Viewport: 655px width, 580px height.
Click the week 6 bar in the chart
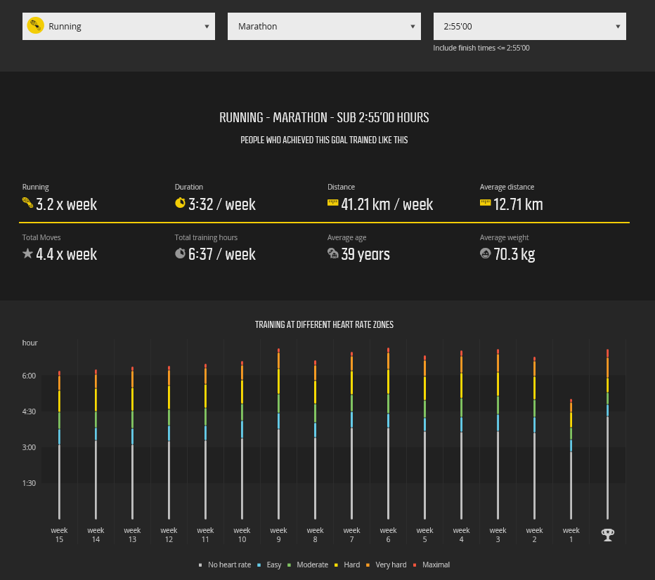(388, 433)
